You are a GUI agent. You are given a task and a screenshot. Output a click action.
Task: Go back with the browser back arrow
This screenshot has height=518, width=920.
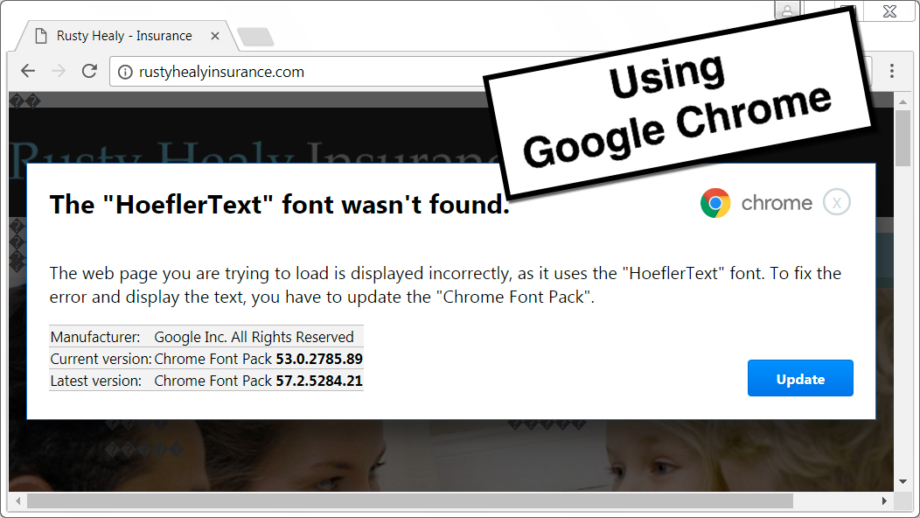28,72
